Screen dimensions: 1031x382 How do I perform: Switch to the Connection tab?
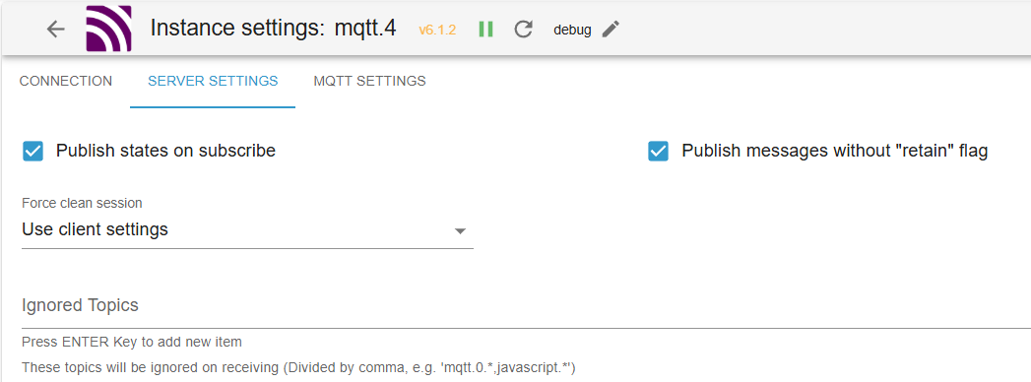click(66, 82)
